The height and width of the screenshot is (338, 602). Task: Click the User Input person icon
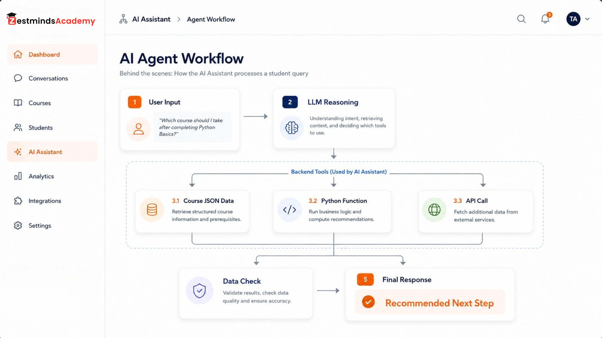(x=138, y=129)
